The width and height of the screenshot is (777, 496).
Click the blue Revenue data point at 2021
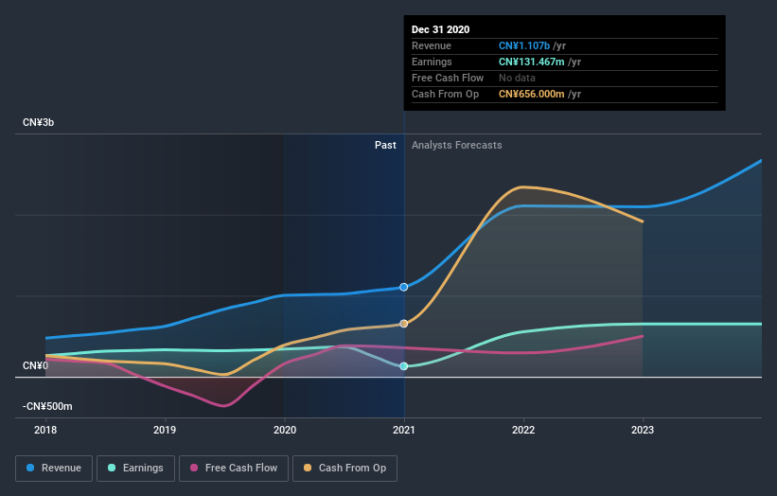pyautogui.click(x=404, y=287)
